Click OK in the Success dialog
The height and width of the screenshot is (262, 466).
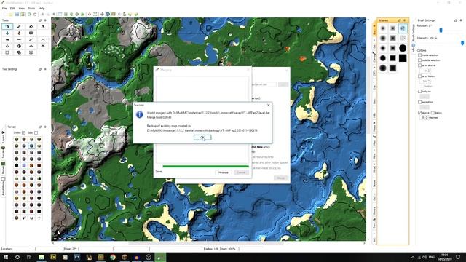(202, 138)
